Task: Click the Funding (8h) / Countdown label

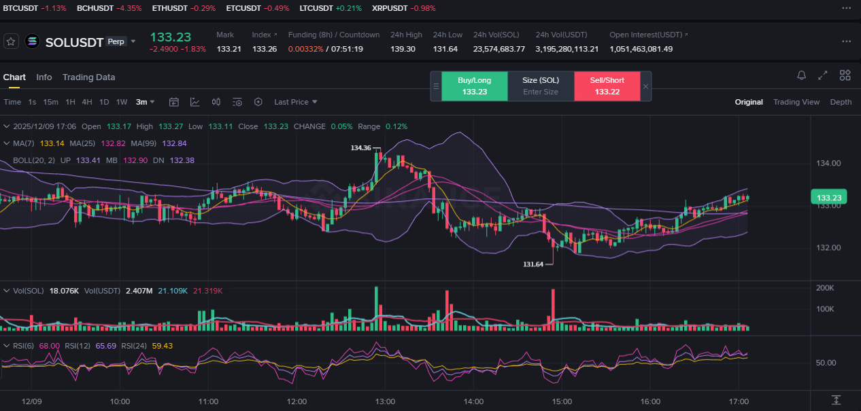Action: [334, 35]
